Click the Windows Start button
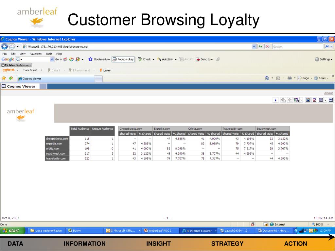This screenshot has height=251, width=335. [12, 230]
